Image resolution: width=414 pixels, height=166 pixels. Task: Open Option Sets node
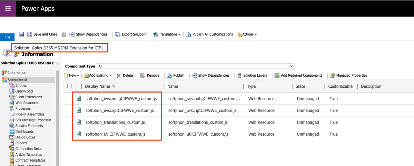[x=24, y=91]
